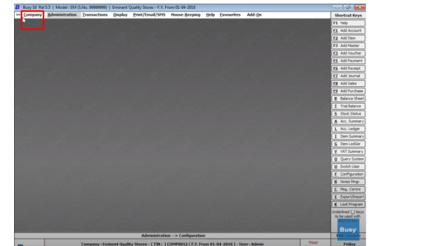Click the Friday day label

(349, 244)
